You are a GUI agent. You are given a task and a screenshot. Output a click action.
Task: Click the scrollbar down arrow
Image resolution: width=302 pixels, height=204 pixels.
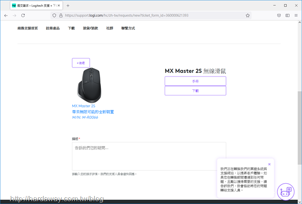300,202
